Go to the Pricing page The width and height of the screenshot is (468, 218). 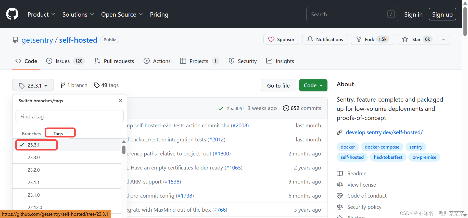[159, 14]
